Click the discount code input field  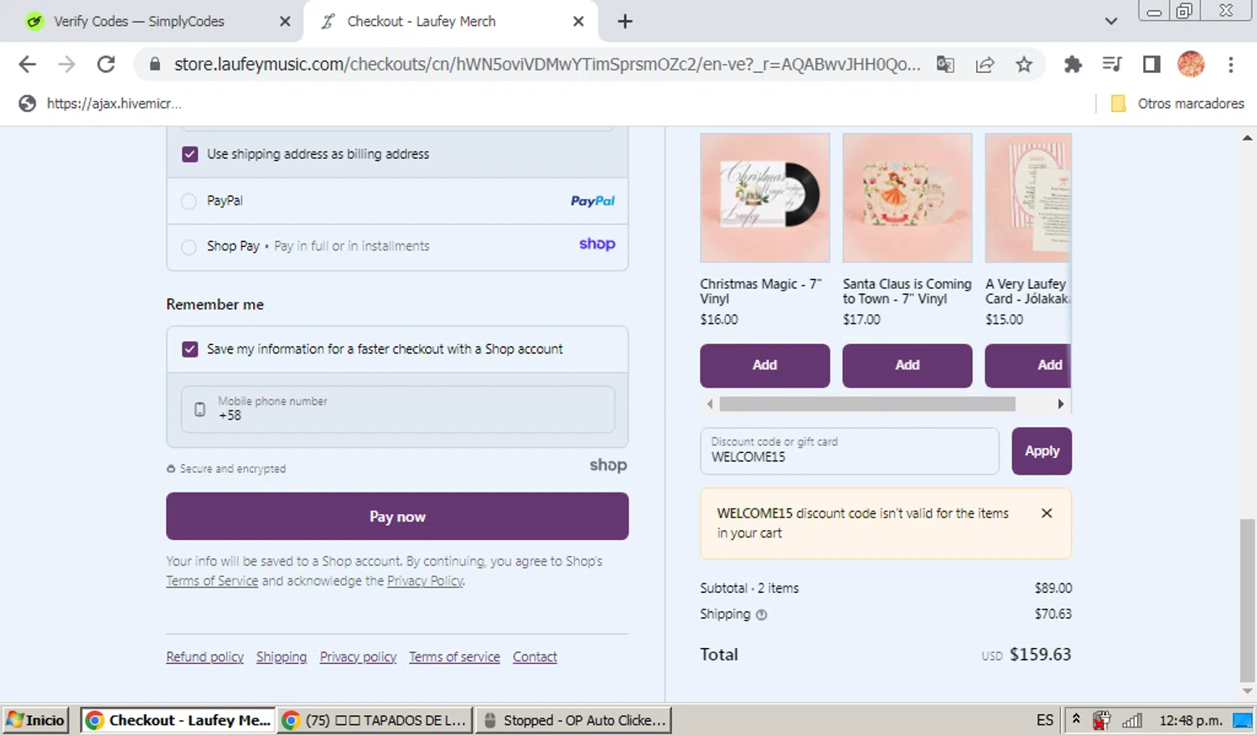coord(850,450)
